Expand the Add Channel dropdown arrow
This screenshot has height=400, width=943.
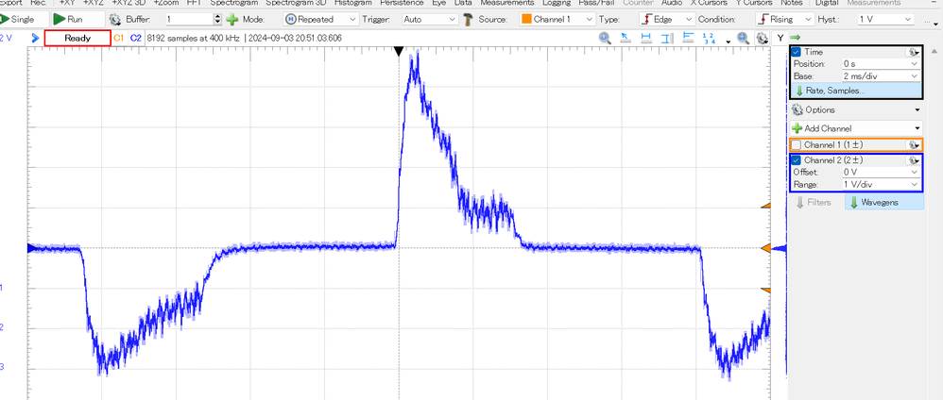917,128
